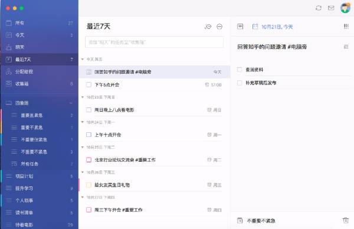Check off 下午5点开会 task
Screen dimensions: 354x229
[88, 84]
